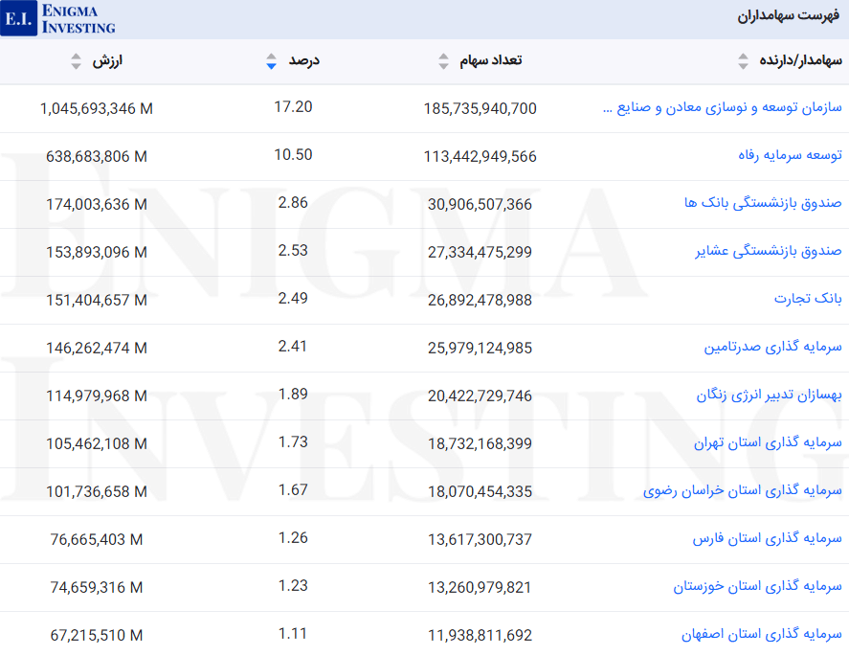Image resolution: width=849 pixels, height=656 pixels.
Task: Select value 174,003,636 M
Action: [97, 204]
